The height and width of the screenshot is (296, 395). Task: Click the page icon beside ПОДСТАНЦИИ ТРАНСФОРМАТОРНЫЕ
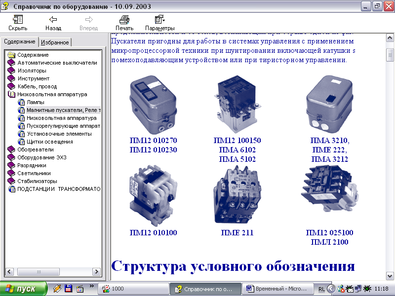click(11, 189)
